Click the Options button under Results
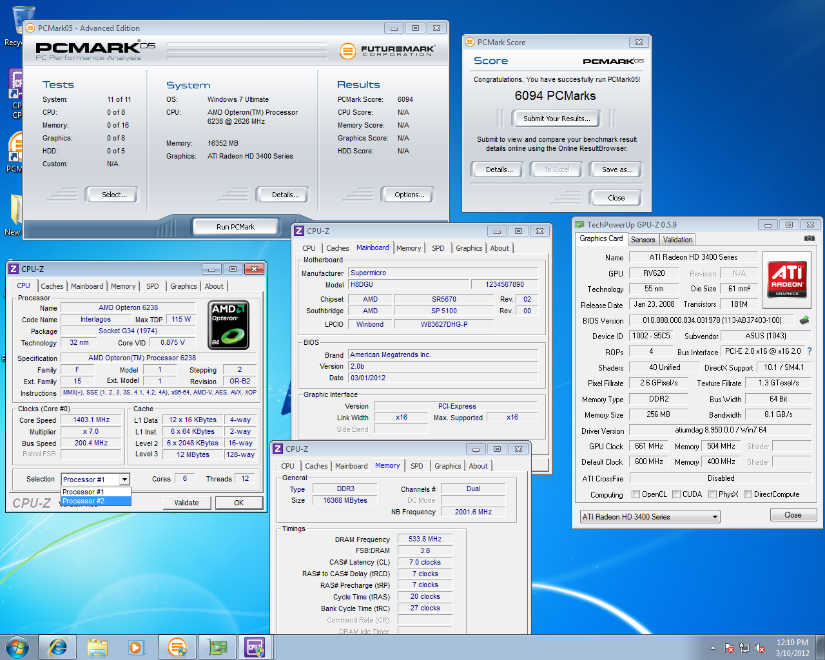 coord(409,195)
